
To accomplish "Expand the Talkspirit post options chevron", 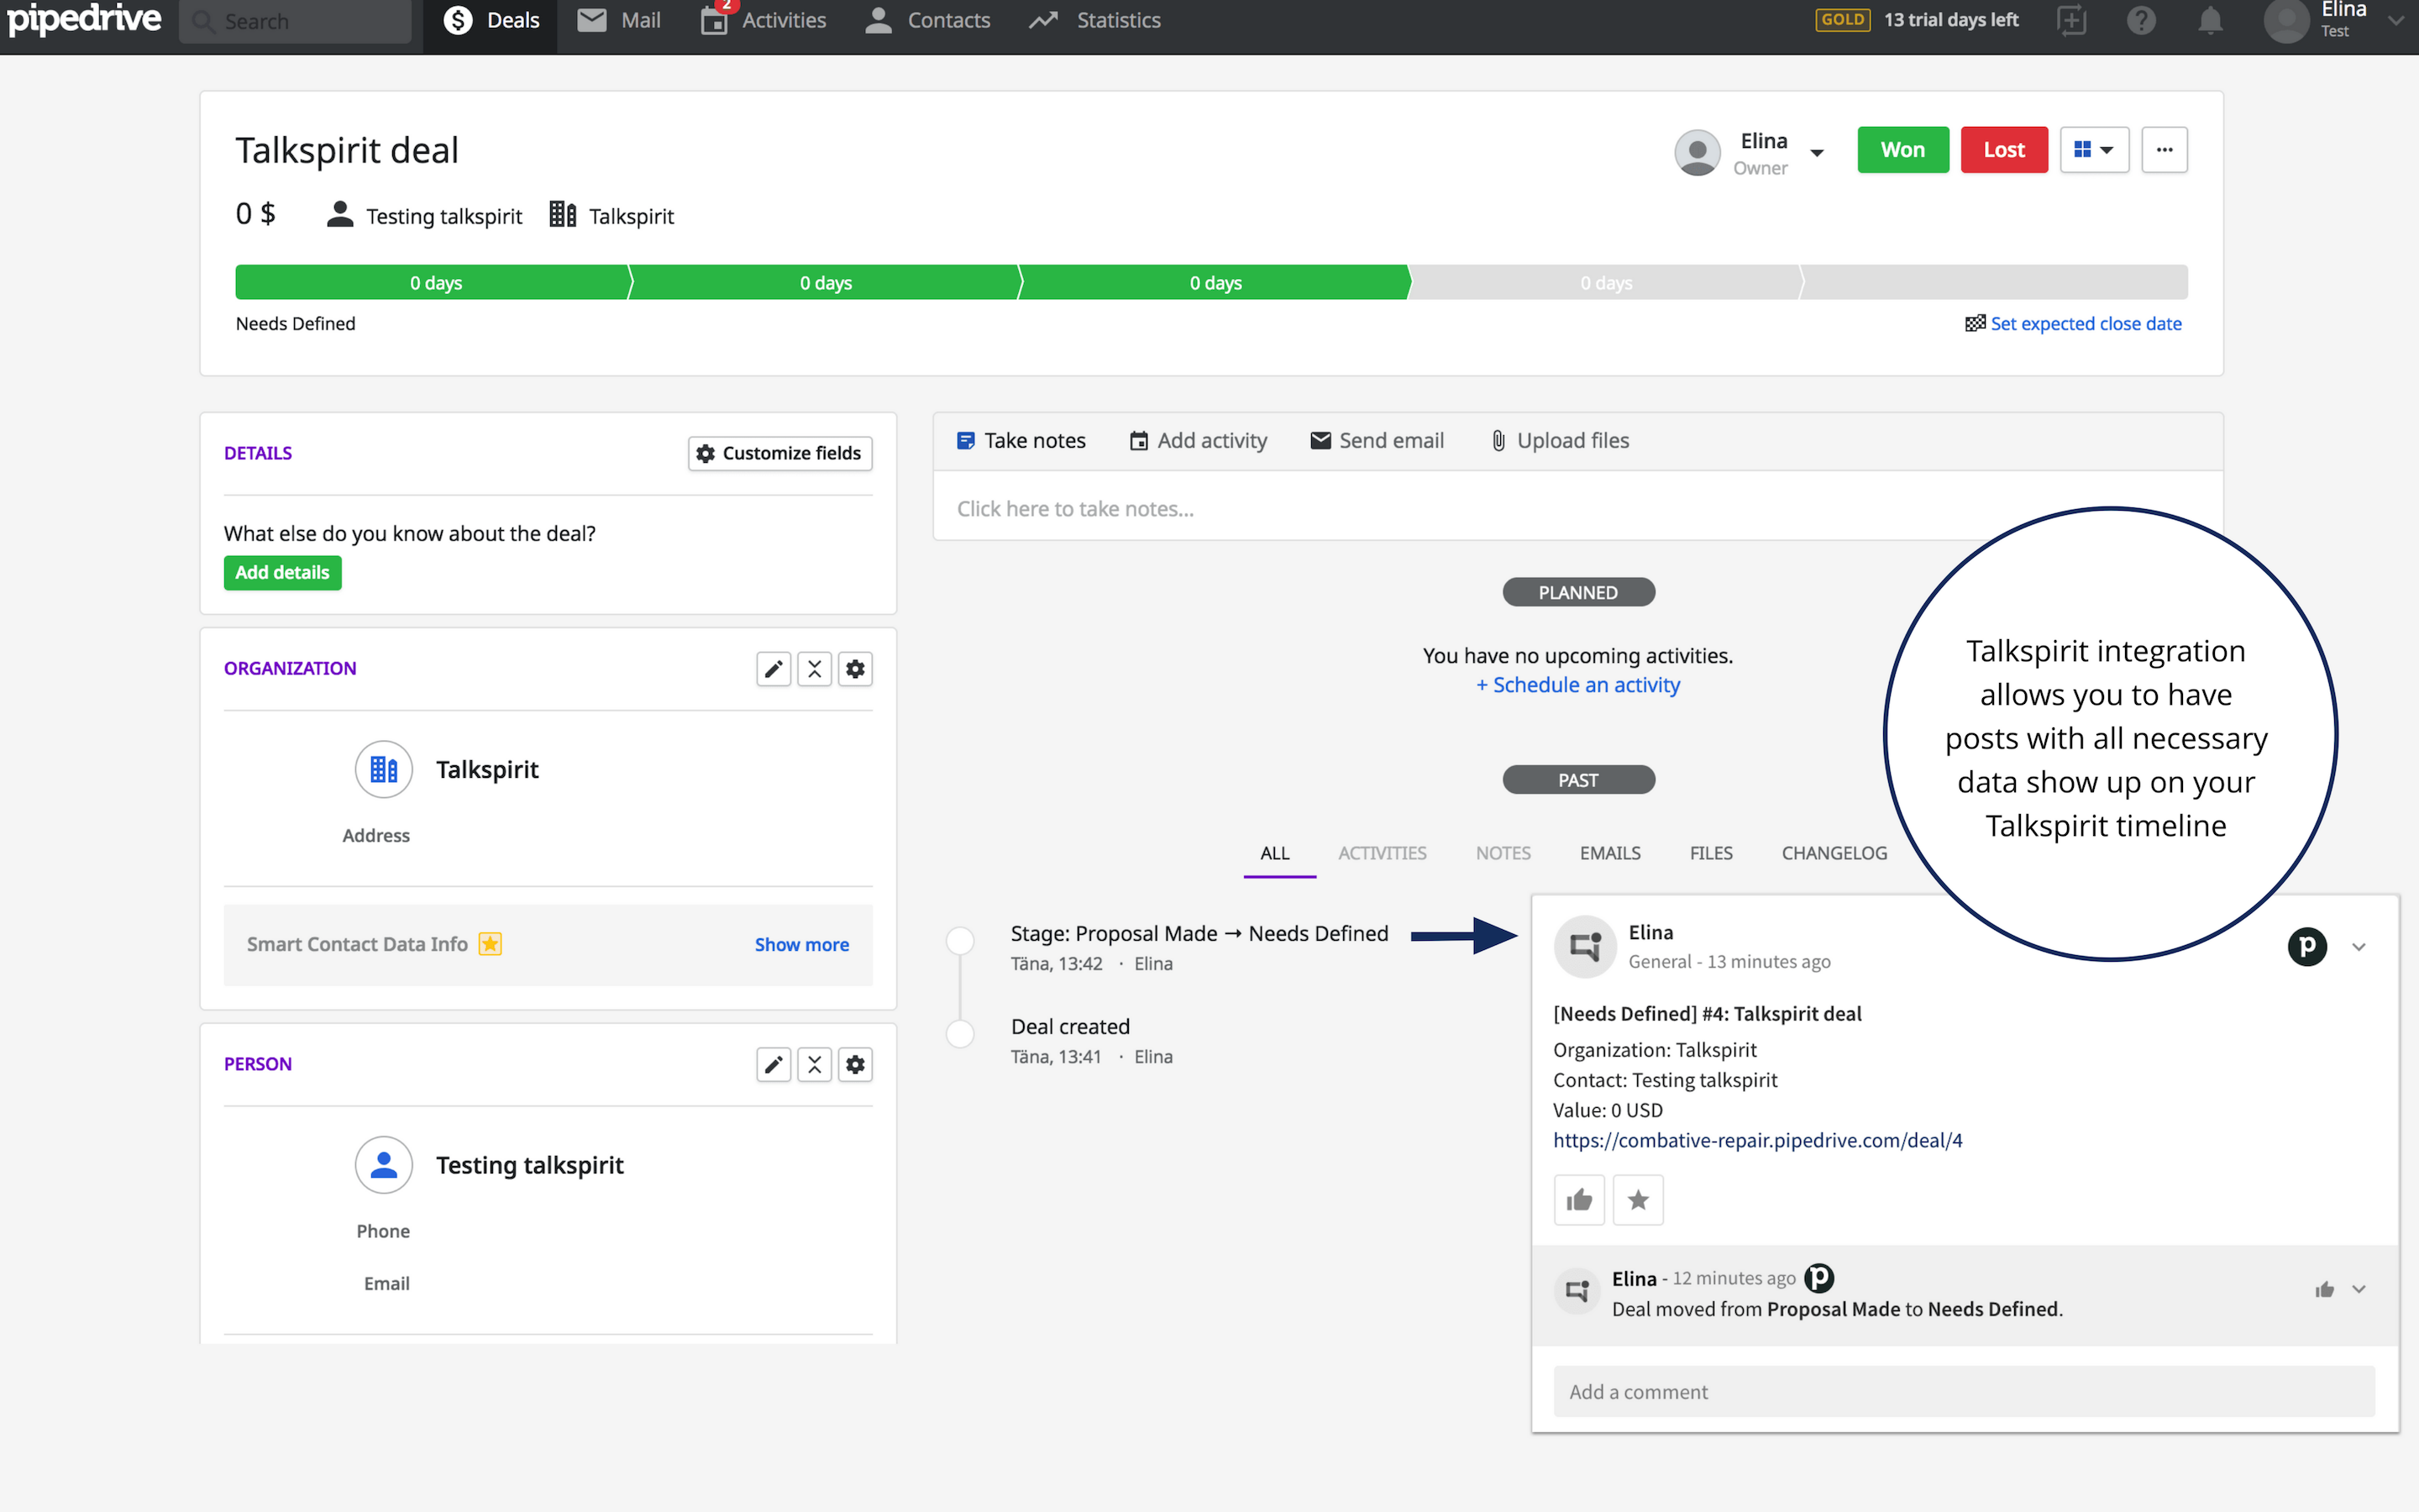I will point(2359,947).
